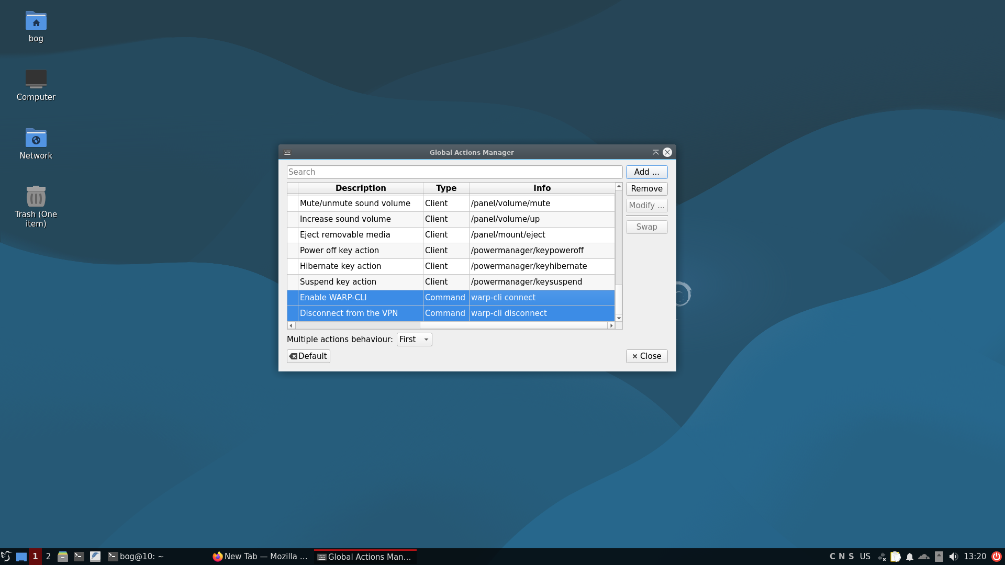Select the Disconnect from the VPN row
1005x565 pixels.
click(x=360, y=313)
